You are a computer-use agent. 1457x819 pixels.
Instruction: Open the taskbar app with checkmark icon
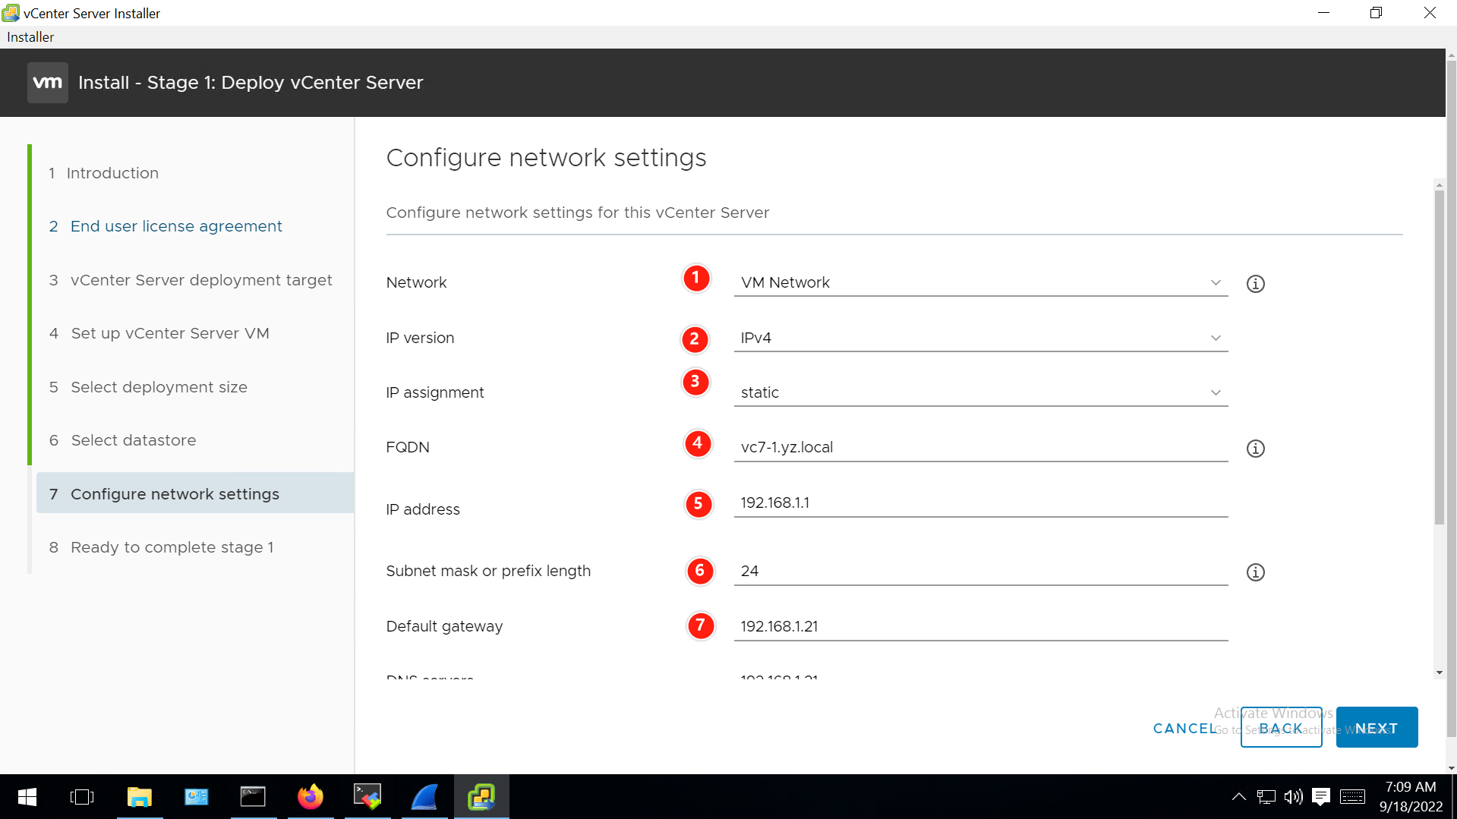[367, 797]
